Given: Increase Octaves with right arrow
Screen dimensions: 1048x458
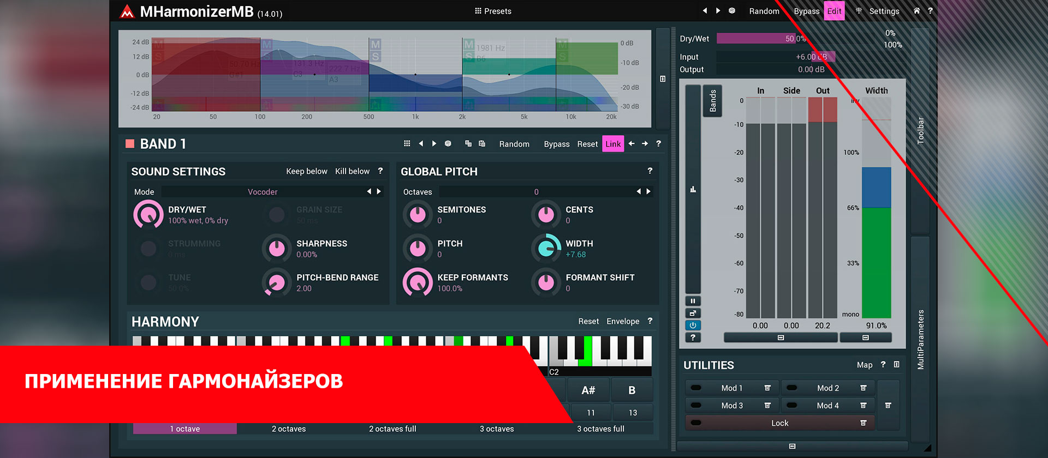Looking at the screenshot, I should [648, 191].
